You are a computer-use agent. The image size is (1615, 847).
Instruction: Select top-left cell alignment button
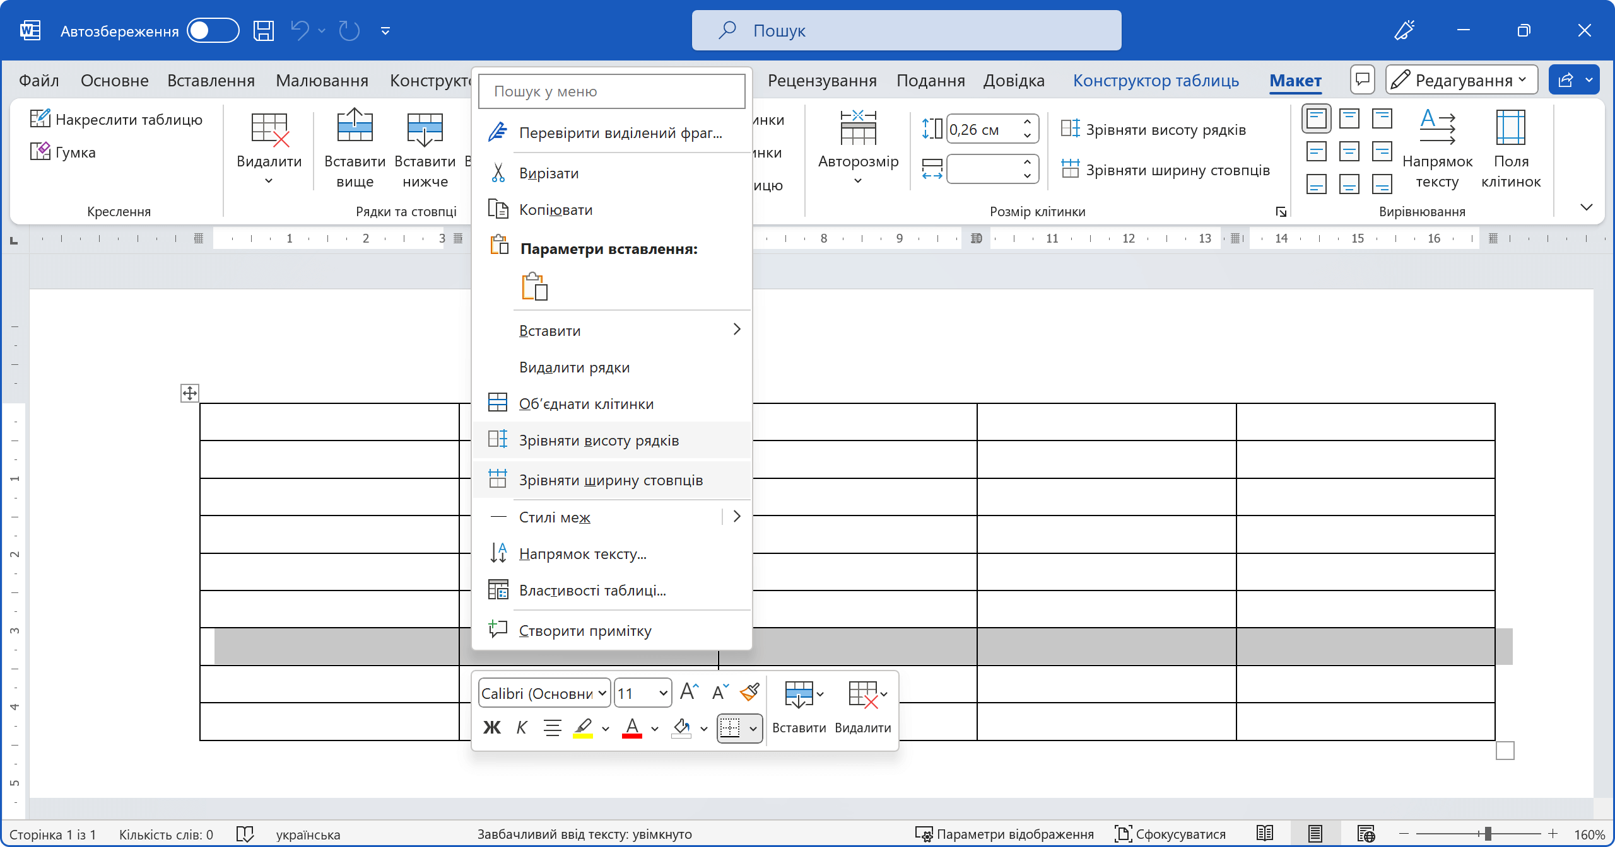coord(1316,118)
